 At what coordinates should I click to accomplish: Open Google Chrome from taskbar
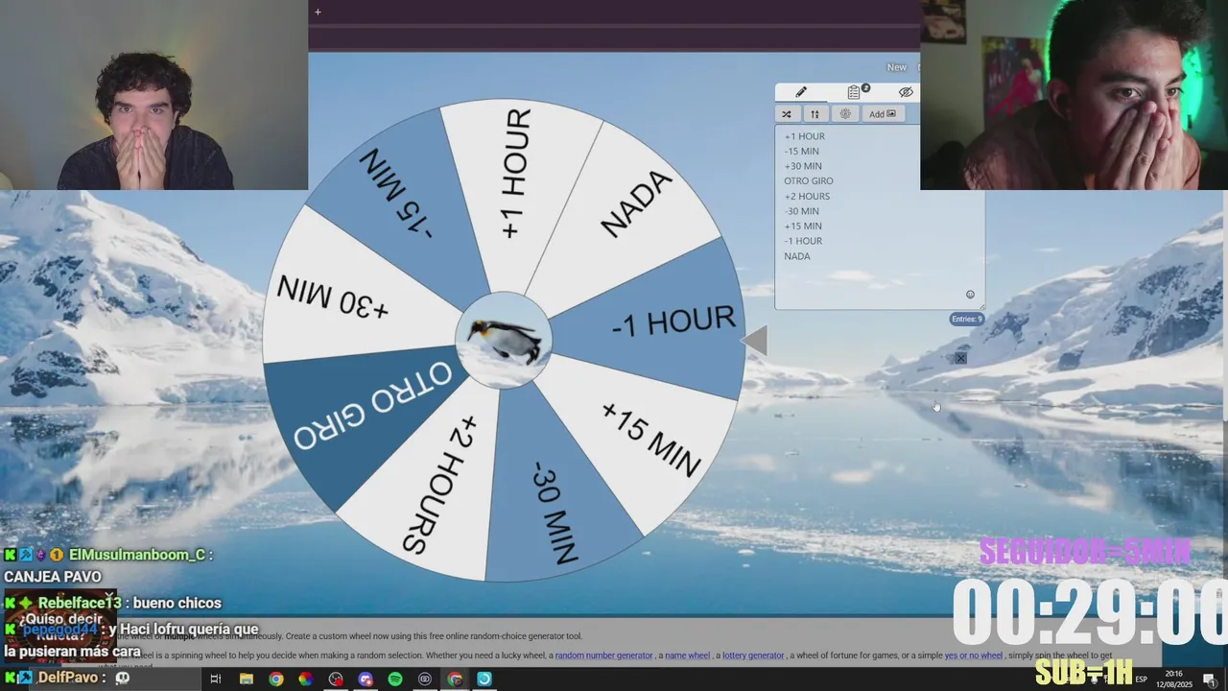(x=276, y=679)
